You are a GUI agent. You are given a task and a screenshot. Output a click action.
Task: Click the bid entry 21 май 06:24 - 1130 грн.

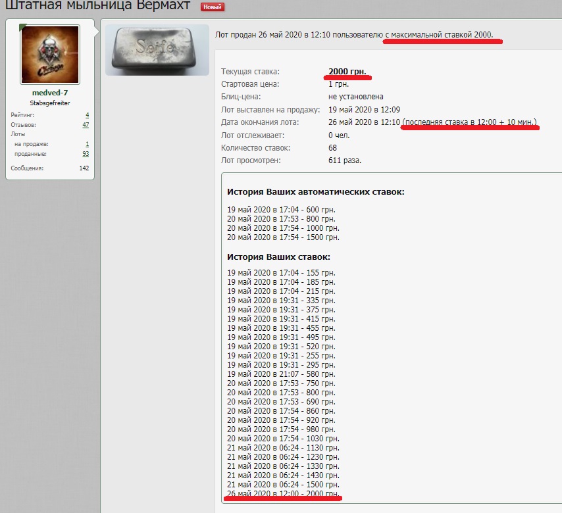(283, 448)
